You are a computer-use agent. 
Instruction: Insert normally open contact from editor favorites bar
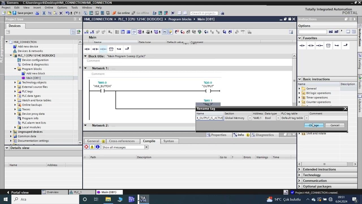point(87,49)
